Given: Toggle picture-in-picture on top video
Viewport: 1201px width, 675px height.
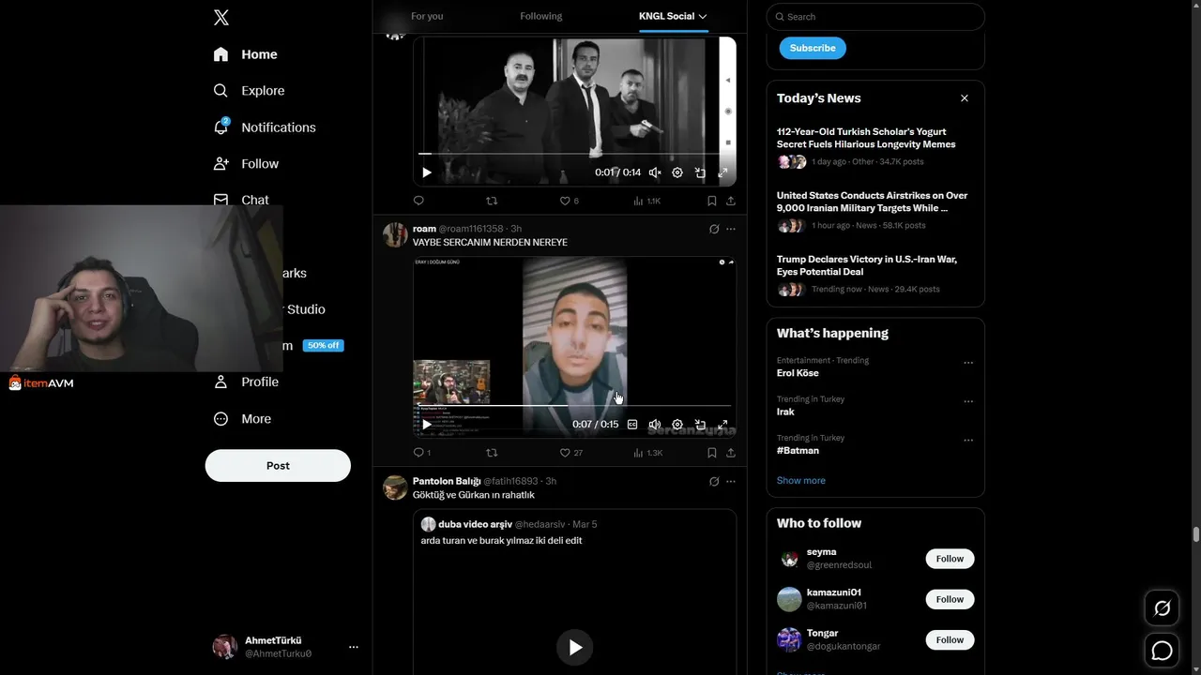Looking at the screenshot, I should pos(700,172).
